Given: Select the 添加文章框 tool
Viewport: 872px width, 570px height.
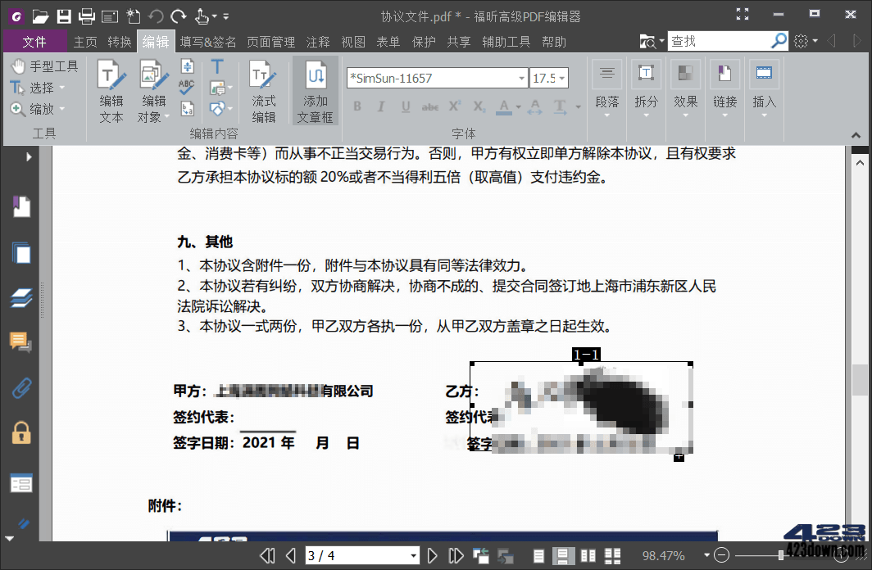Looking at the screenshot, I should 315,90.
